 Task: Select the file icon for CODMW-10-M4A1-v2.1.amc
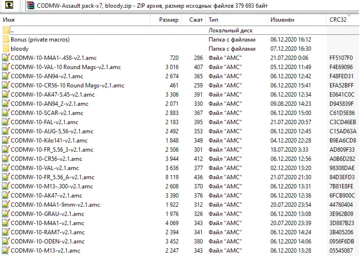(6, 223)
